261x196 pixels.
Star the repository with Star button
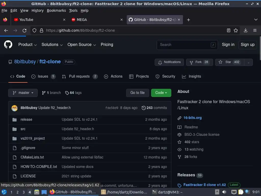[x=230, y=62]
